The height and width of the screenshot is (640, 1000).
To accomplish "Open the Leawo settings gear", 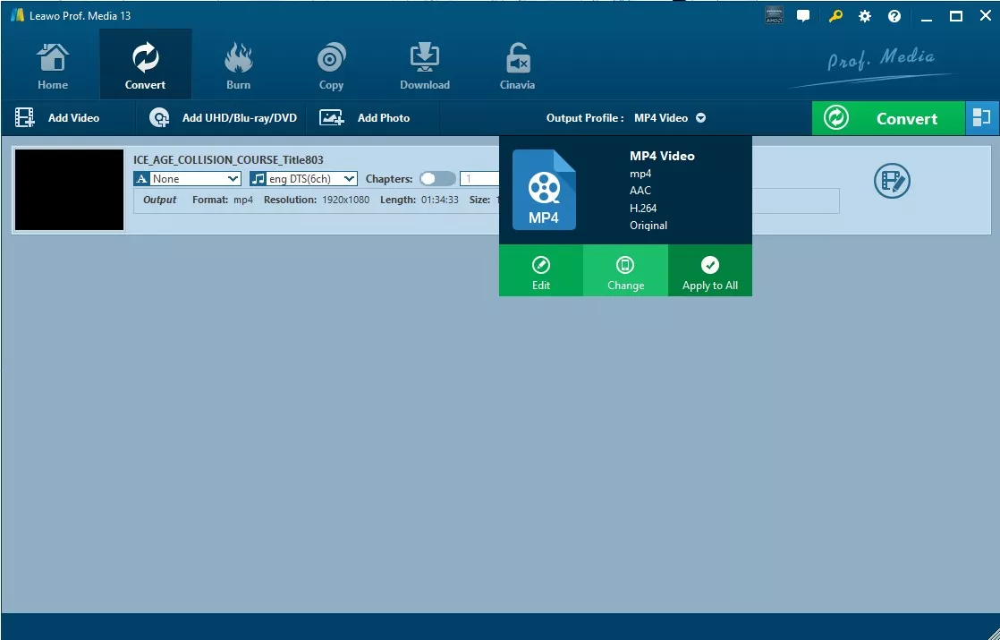I will point(864,15).
